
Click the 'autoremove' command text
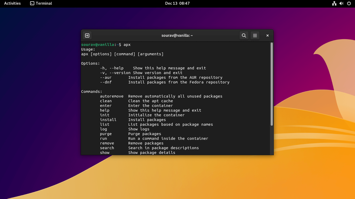tap(112, 96)
